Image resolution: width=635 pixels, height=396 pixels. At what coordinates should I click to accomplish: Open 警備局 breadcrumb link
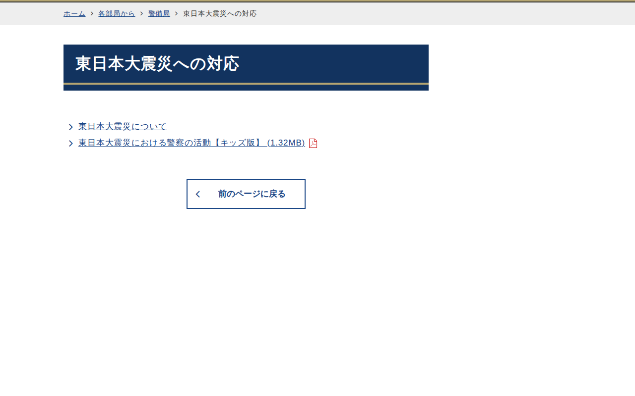pos(159,14)
